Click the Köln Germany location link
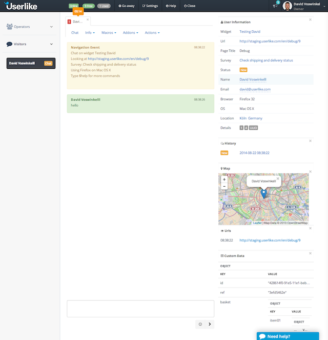The image size is (328, 340). [x=251, y=118]
